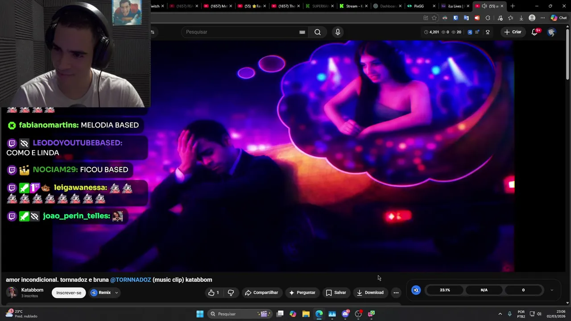This screenshot has width=571, height=321.
Task: Switch to the PixGG browser tab
Action: pyautogui.click(x=422, y=6)
